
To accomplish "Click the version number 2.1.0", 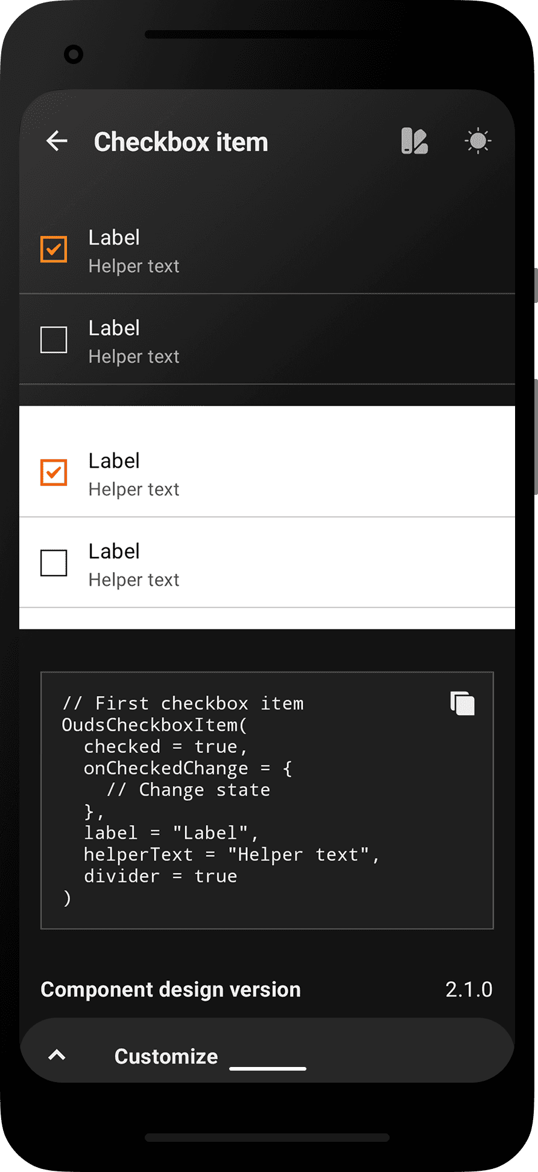I will click(469, 989).
